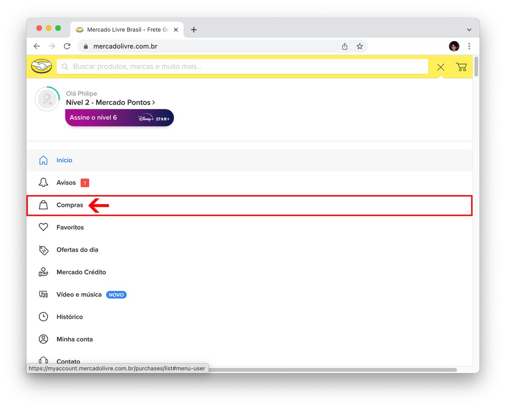This screenshot has width=506, height=408.
Task: Click the headset icon for Contato
Action: click(x=43, y=360)
